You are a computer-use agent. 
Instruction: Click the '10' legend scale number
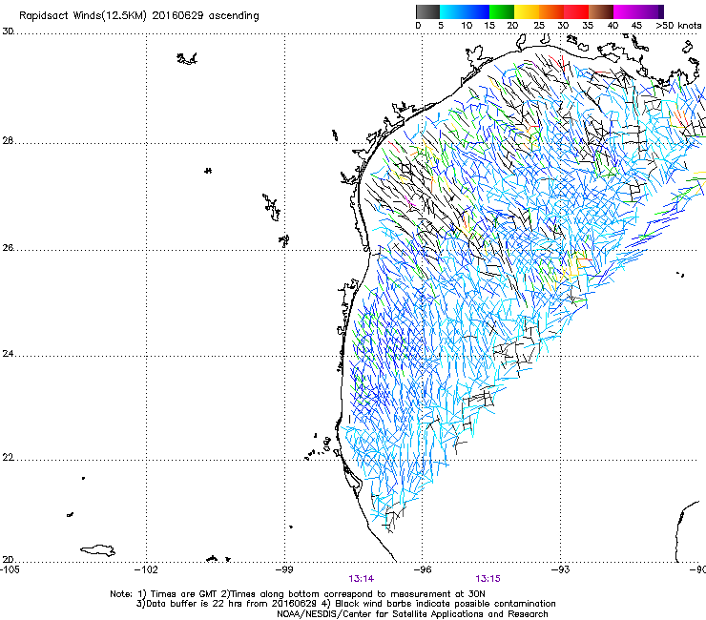[467, 26]
